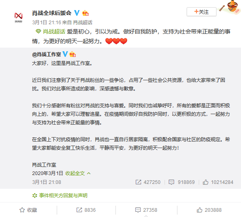Screen dimensions: 241x217
Task: Like this post showing 203888
Action: coord(209,210)
